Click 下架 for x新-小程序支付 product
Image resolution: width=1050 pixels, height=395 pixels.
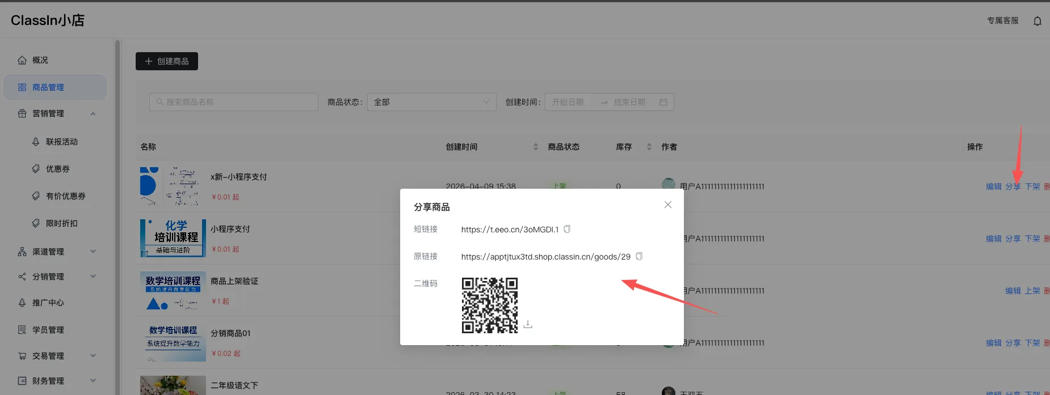pyautogui.click(x=1032, y=186)
